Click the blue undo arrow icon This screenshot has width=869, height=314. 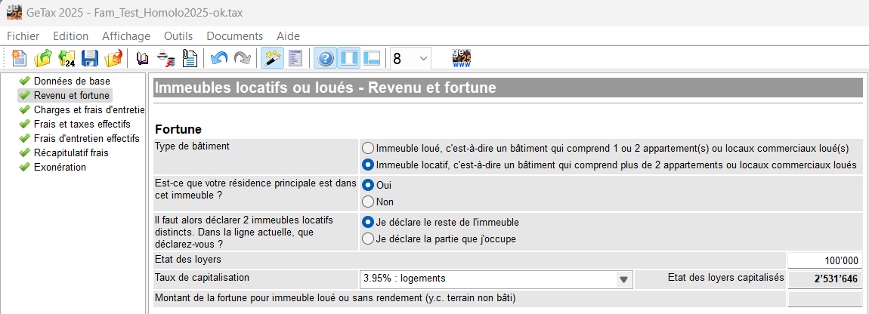point(219,58)
